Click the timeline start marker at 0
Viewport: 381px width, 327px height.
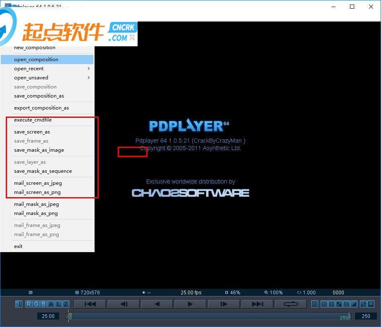click(69, 316)
